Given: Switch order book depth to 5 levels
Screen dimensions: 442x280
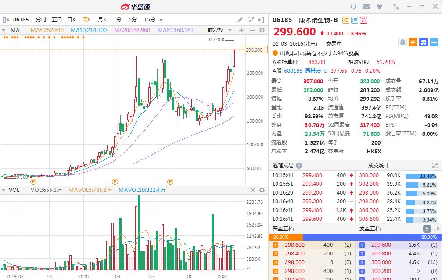Looking at the screenshot, I should [427, 228].
